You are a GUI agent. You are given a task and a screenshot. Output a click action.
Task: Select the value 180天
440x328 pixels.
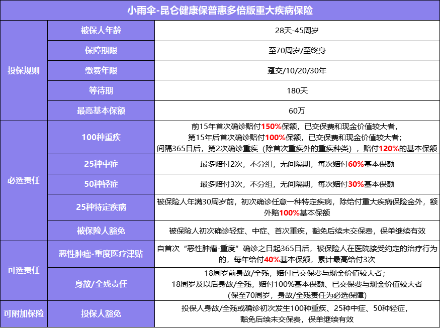pyautogui.click(x=297, y=90)
